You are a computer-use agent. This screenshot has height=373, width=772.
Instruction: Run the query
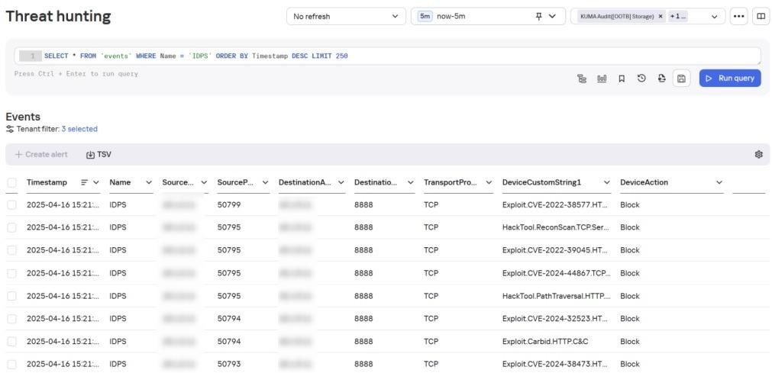click(x=730, y=79)
